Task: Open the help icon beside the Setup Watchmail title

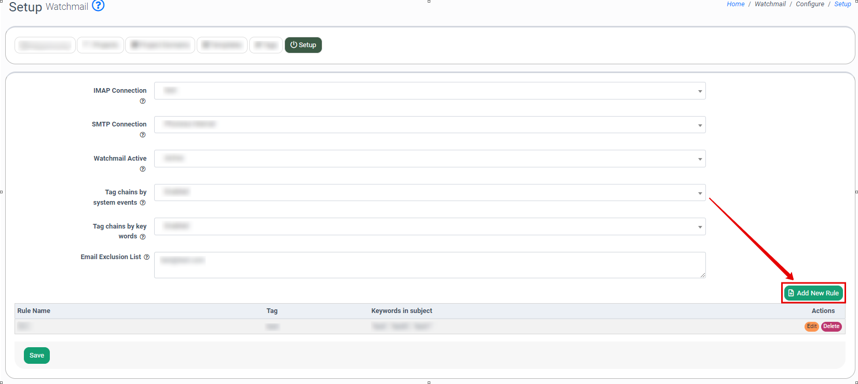Action: (98, 6)
